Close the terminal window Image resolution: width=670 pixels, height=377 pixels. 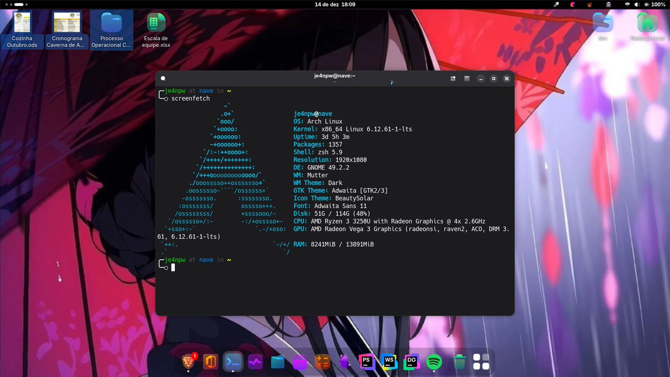tap(506, 79)
